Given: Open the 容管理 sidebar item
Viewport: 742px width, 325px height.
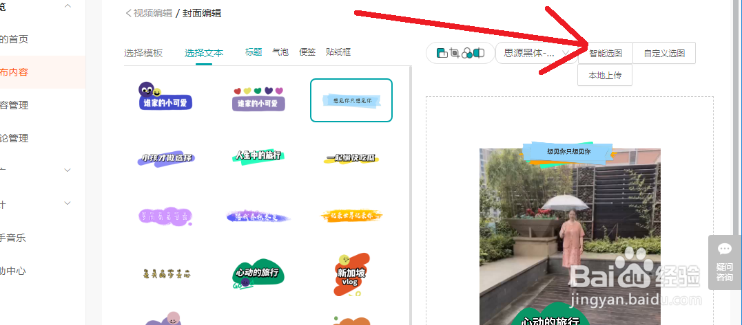Looking at the screenshot, I should (x=14, y=105).
